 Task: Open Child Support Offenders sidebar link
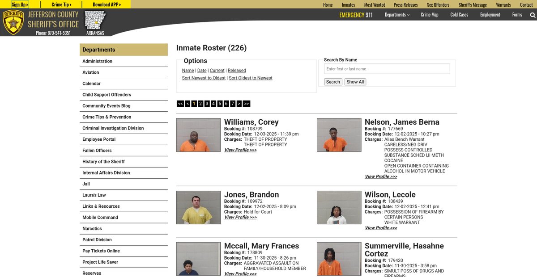tap(124, 95)
